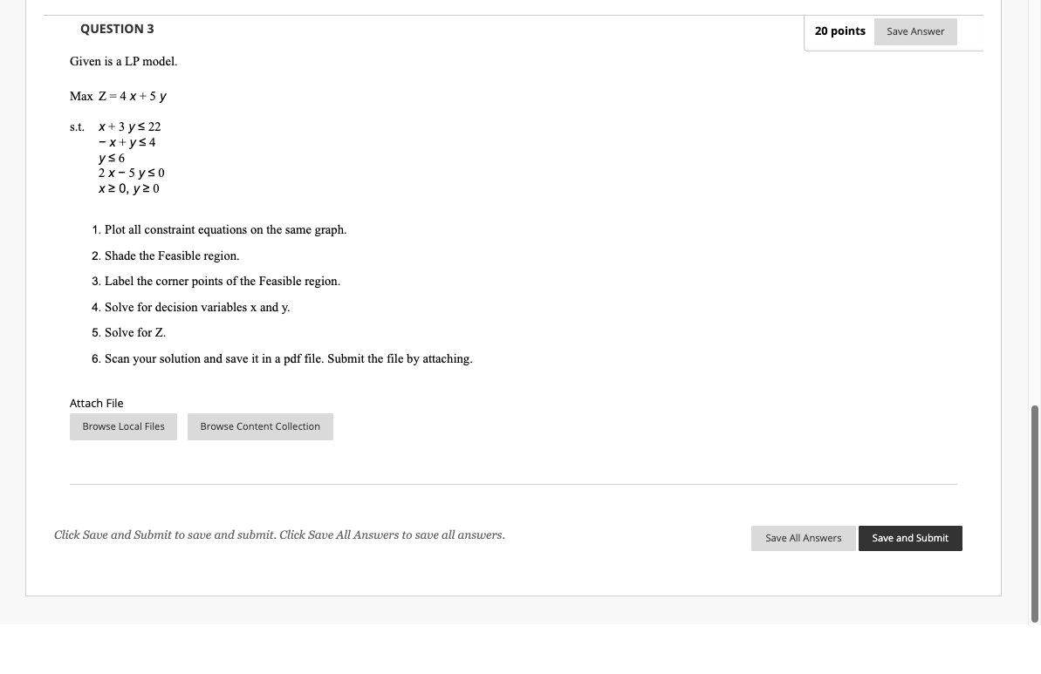Open Browse Content Collection
Viewport: 1041px width, 674px height.
pyautogui.click(x=260, y=426)
